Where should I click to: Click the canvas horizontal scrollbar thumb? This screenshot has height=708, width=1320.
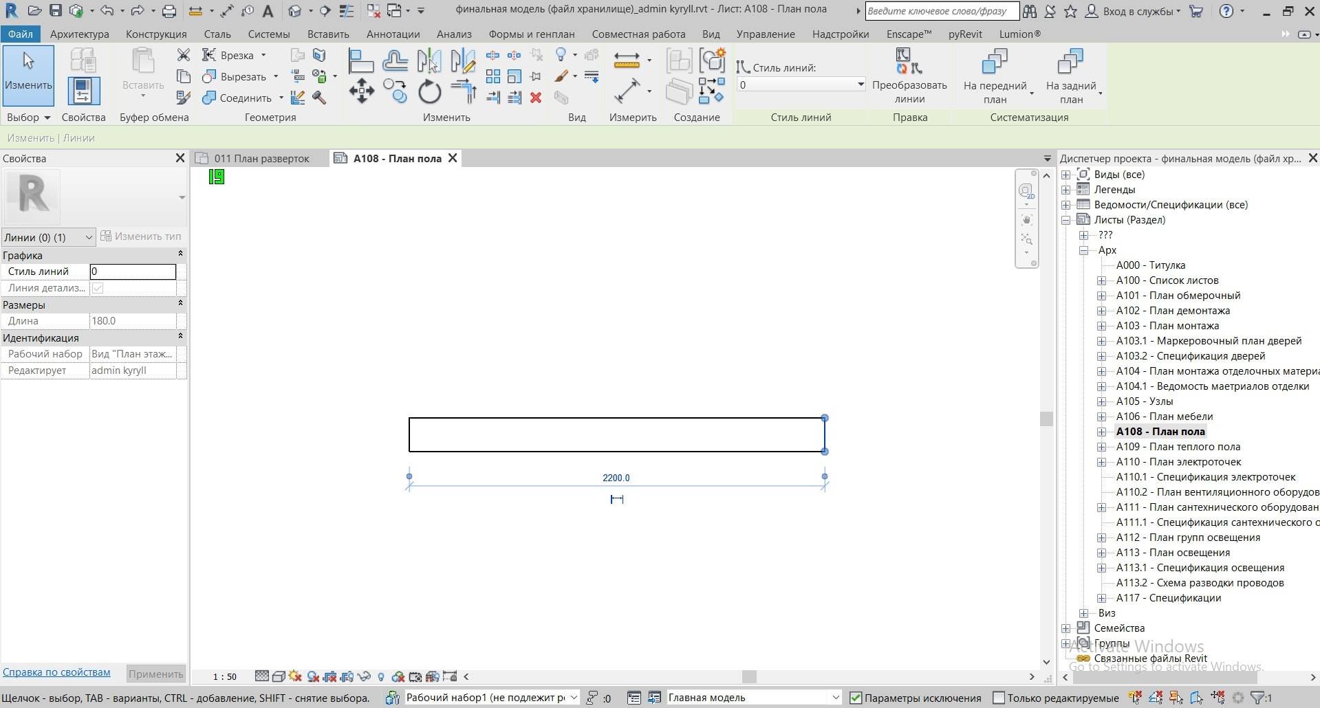[x=750, y=676]
